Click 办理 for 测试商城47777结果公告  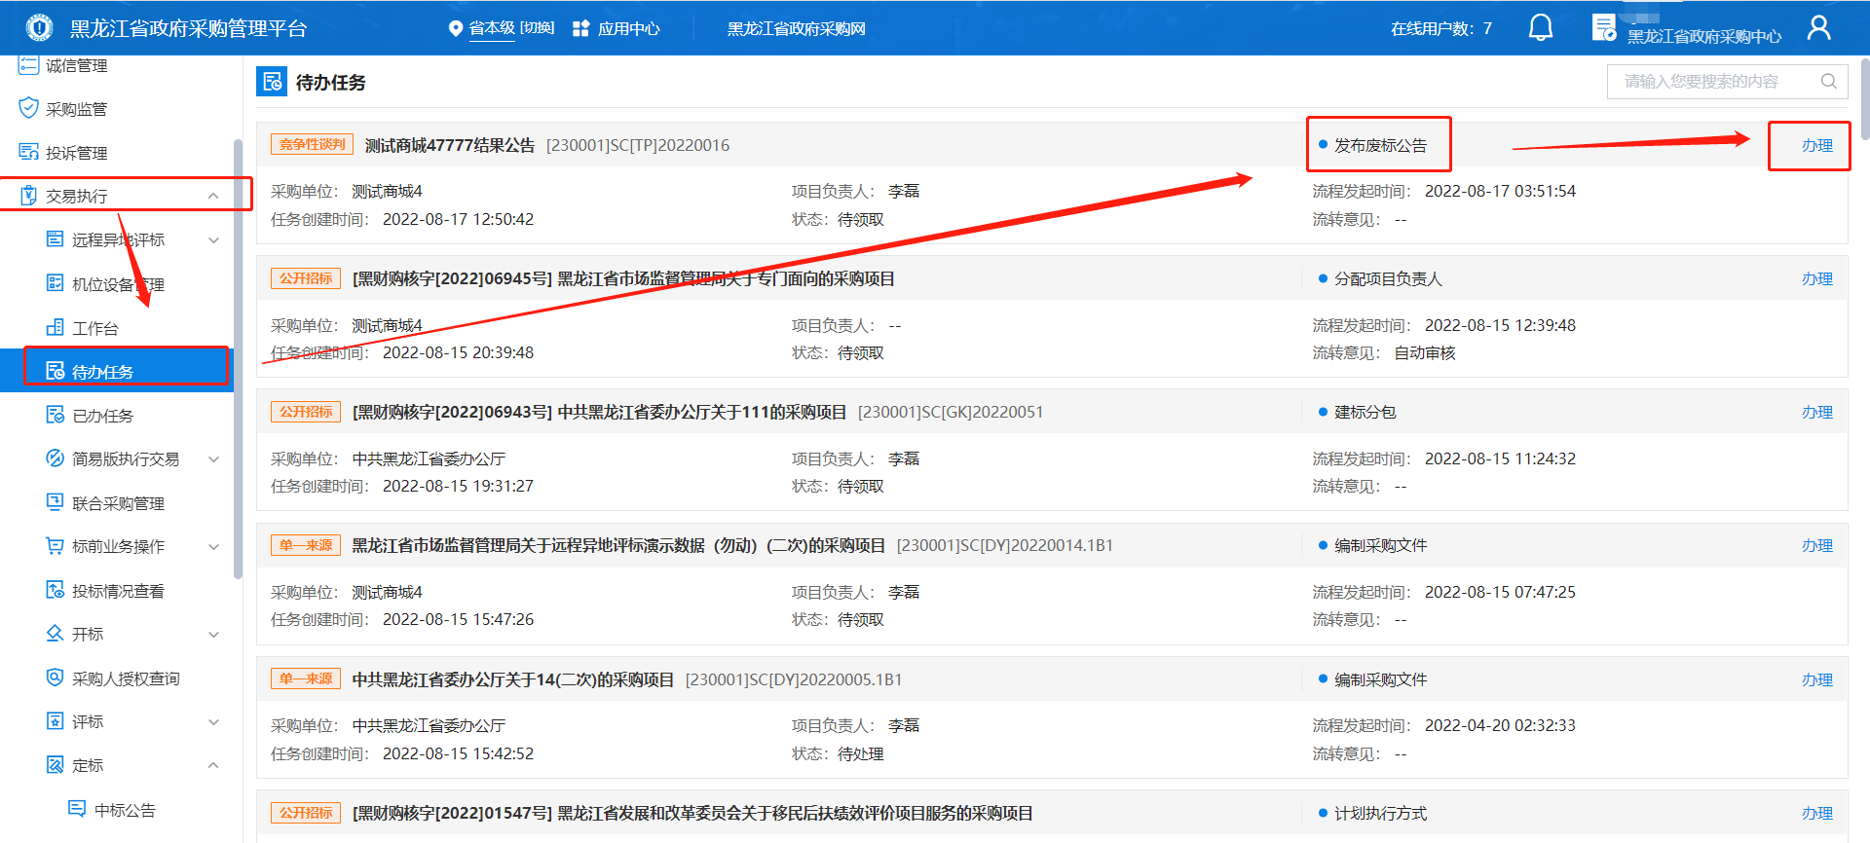[1816, 145]
